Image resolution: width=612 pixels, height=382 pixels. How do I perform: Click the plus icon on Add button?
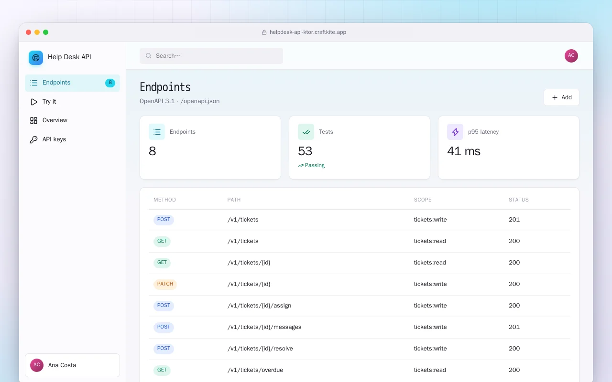pyautogui.click(x=555, y=97)
